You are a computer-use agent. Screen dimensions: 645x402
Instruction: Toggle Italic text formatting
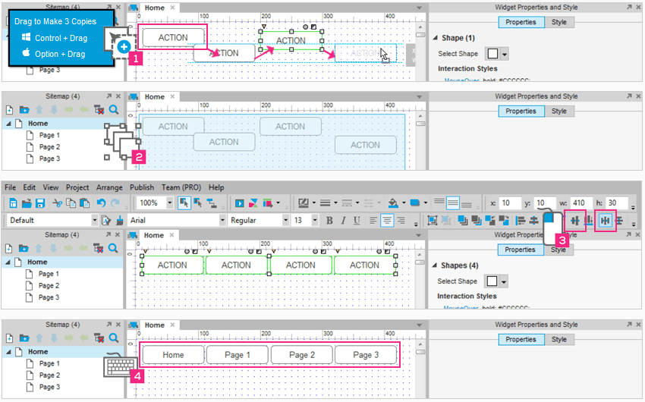[x=342, y=220]
